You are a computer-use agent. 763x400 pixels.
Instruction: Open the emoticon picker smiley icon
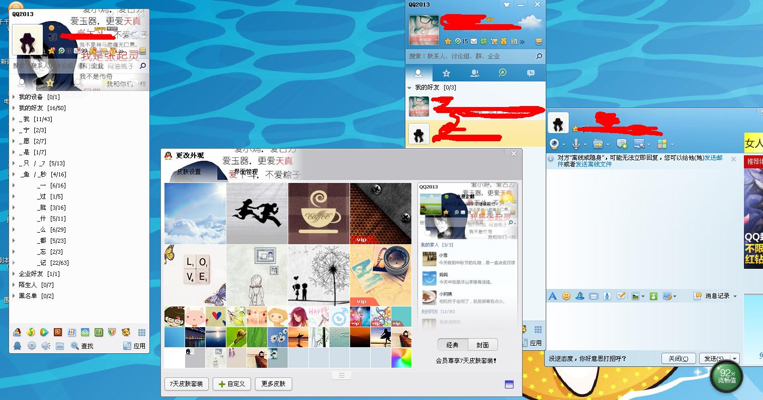click(x=566, y=296)
